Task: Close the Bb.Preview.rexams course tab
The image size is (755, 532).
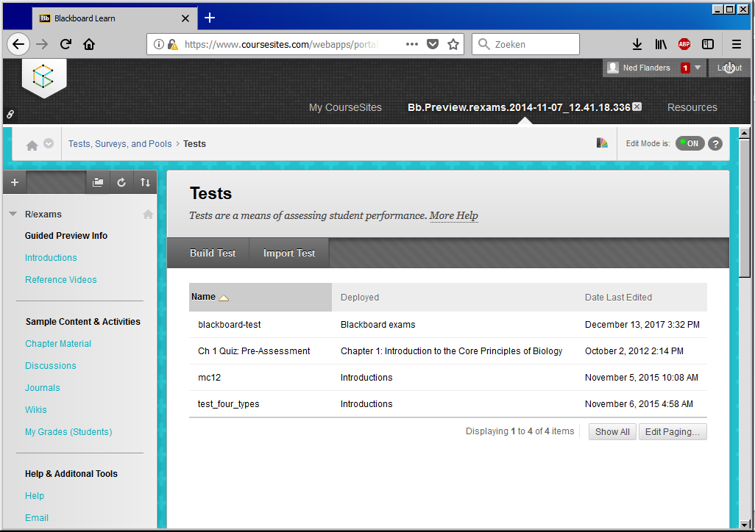Action: tap(637, 107)
